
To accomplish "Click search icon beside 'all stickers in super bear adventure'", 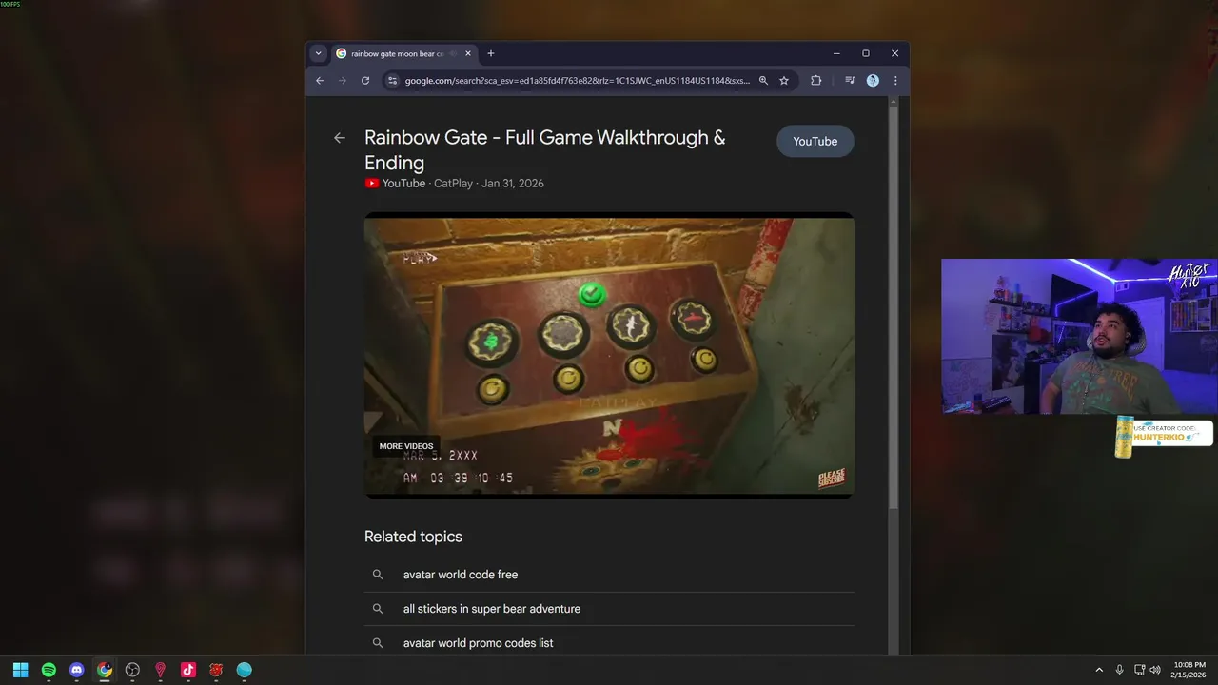I will (378, 609).
